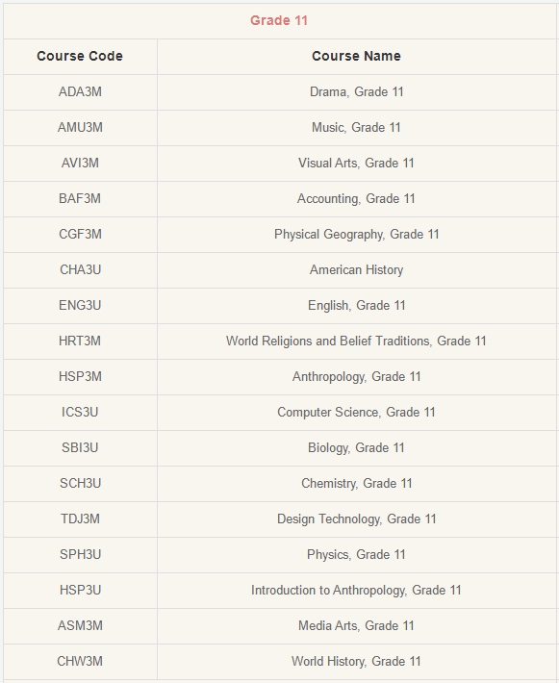This screenshot has width=559, height=683.
Task: Select the Course Name column header
Action: 356,56
